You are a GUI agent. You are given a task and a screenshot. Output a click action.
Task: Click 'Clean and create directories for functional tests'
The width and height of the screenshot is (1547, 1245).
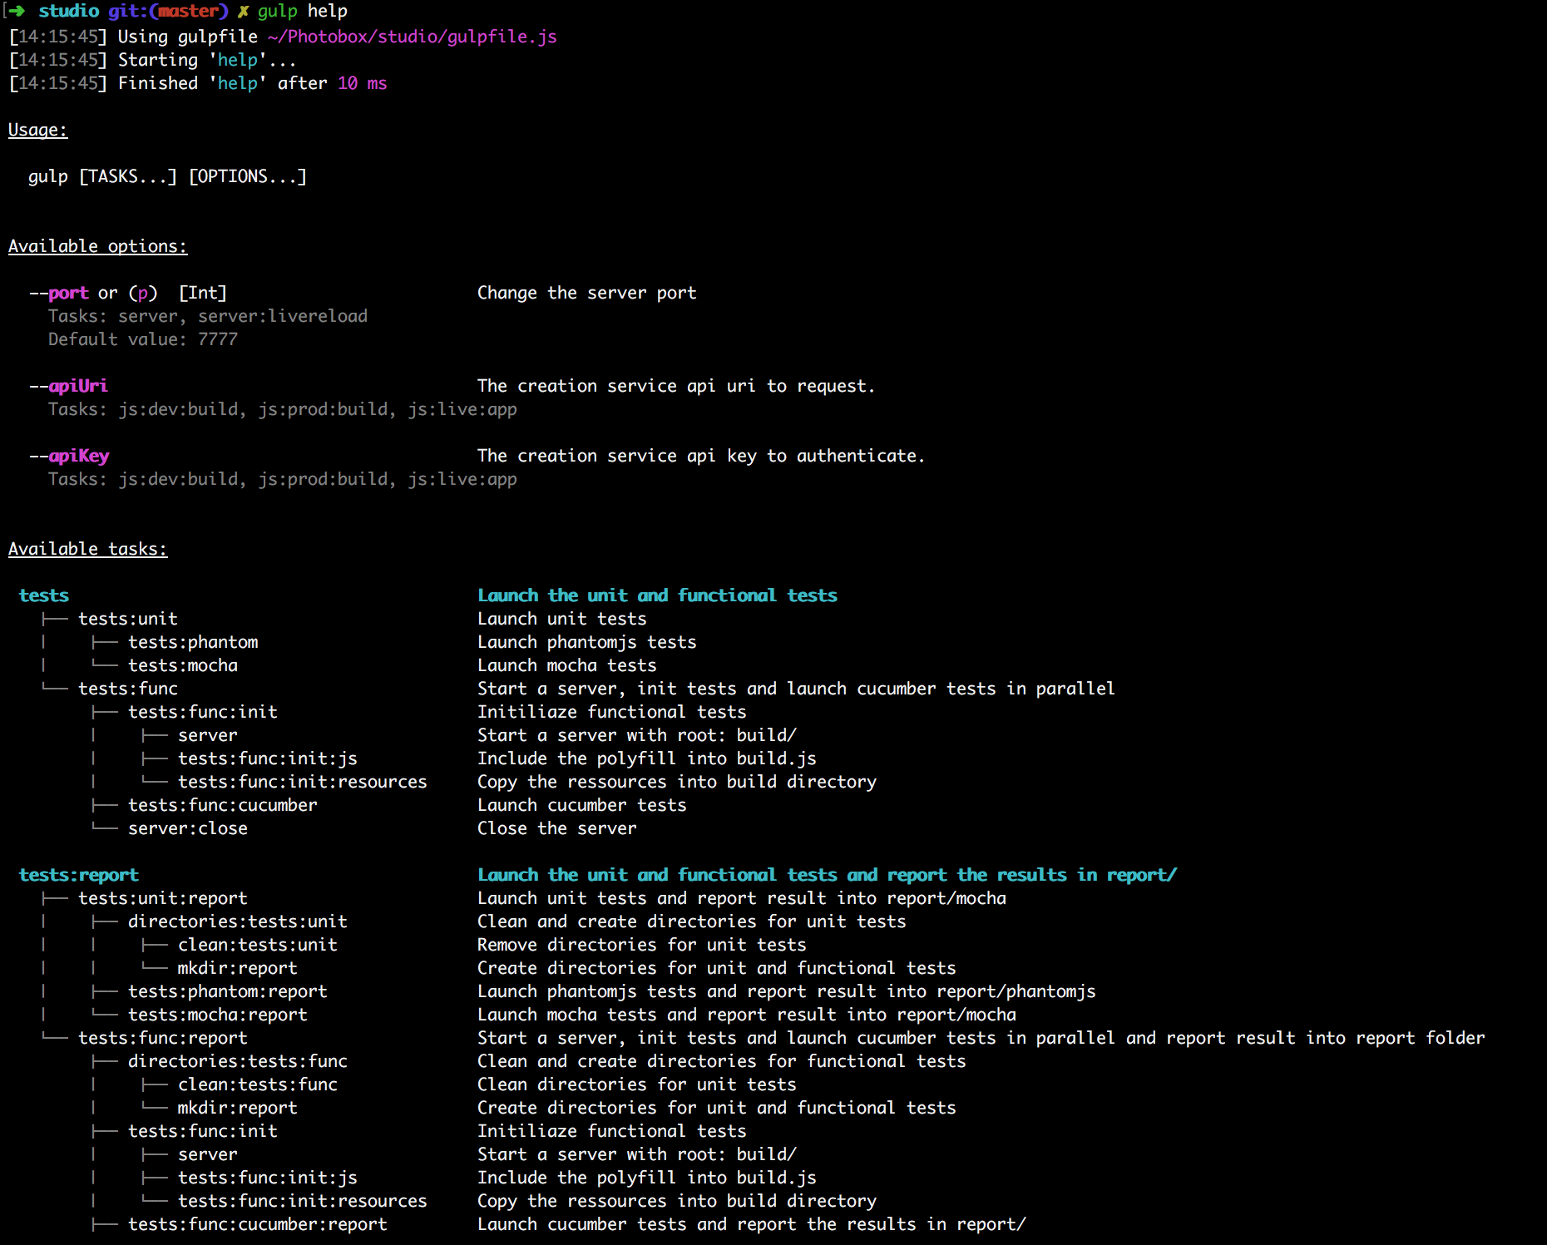(721, 1062)
